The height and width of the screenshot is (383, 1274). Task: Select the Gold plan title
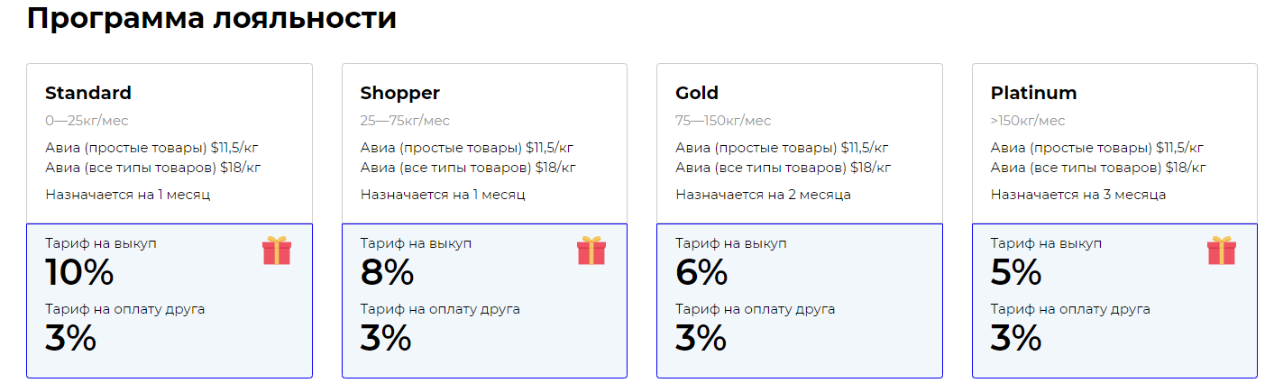pyautogui.click(x=697, y=93)
